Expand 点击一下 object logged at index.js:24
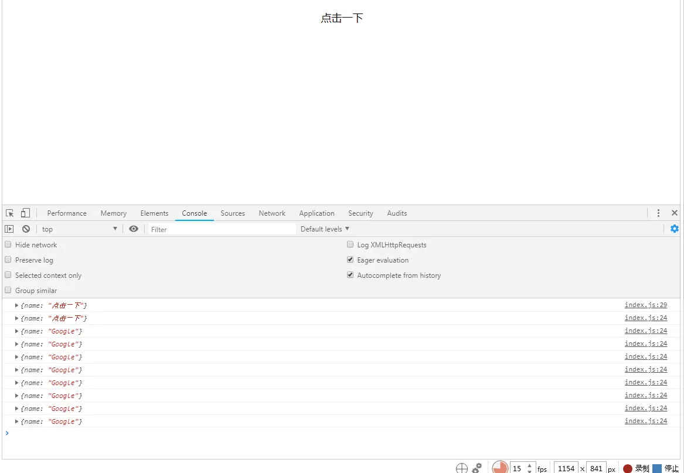This screenshot has height=473, width=684. pos(16,318)
